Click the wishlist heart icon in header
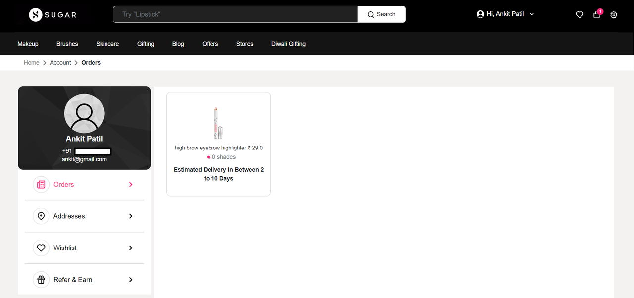 [580, 14]
